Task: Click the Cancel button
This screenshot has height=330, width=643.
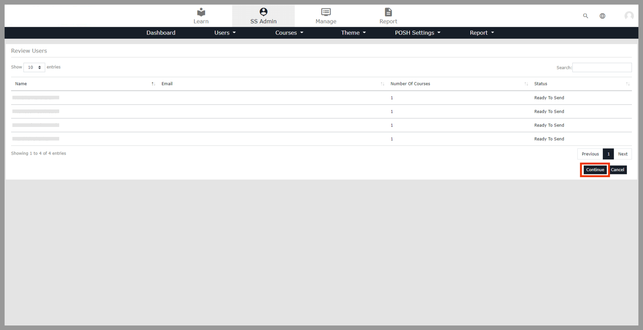Action: coord(618,170)
